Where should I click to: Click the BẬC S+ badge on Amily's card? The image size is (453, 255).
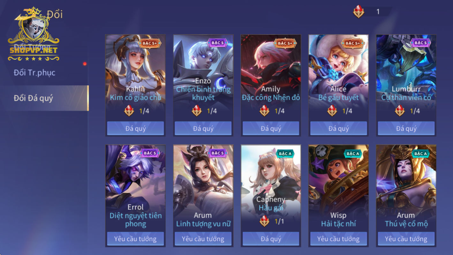(x=285, y=43)
